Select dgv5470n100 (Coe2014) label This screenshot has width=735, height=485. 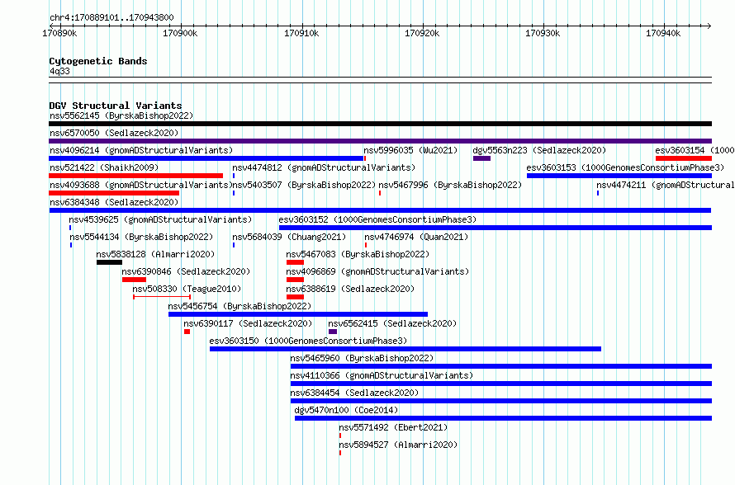tap(346, 410)
